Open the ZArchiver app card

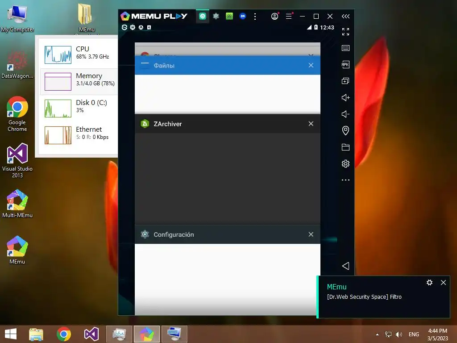point(227,169)
